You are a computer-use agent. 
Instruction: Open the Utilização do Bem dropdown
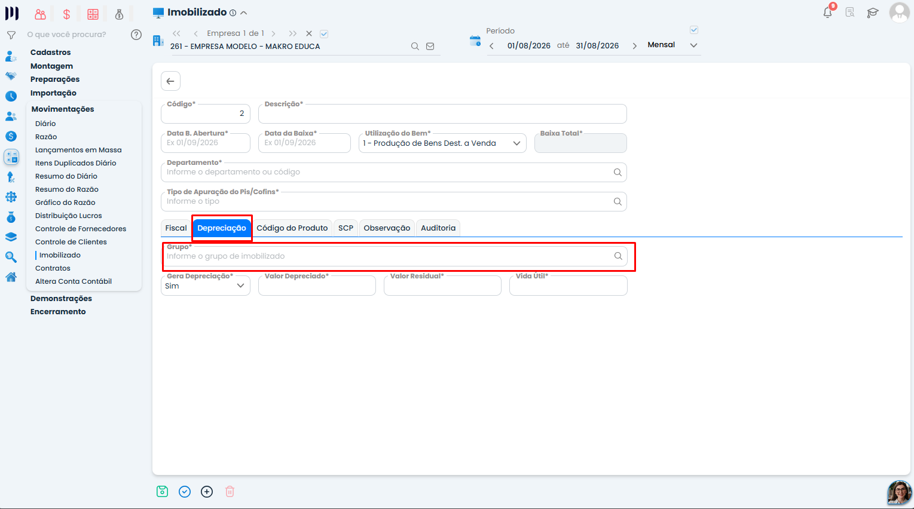coord(442,143)
